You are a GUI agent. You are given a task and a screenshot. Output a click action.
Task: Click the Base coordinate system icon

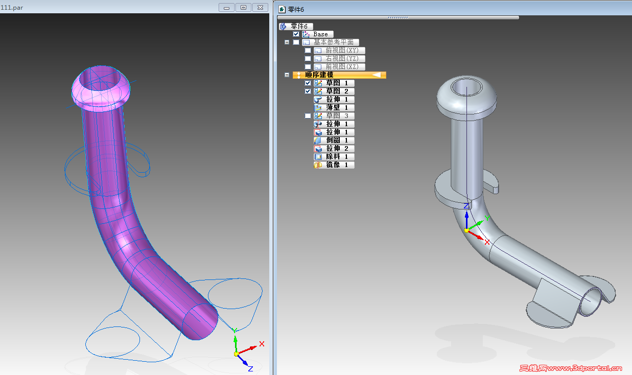pyautogui.click(x=306, y=34)
